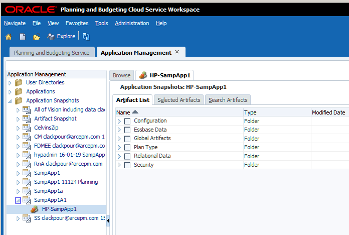
Task: Select the Security folder checkbox
Action: click(x=127, y=165)
